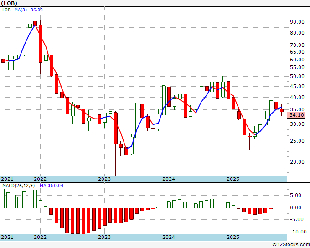This screenshot has width=310, height=248.
Task: Click the 2023 label on MACD timeline
Action: point(104,237)
